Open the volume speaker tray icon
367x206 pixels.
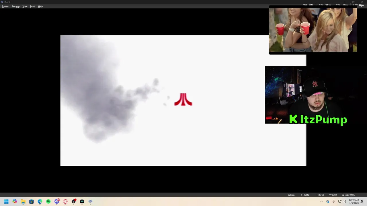(x=344, y=201)
